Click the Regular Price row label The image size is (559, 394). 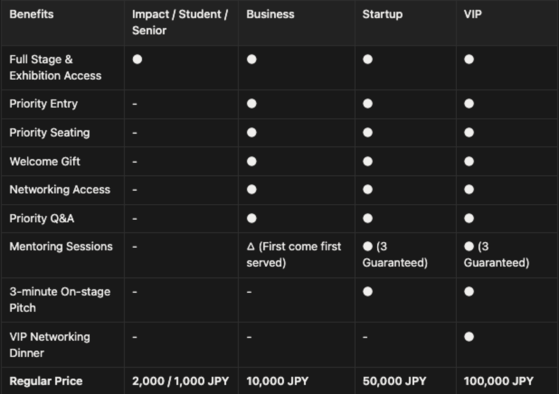[x=46, y=381]
